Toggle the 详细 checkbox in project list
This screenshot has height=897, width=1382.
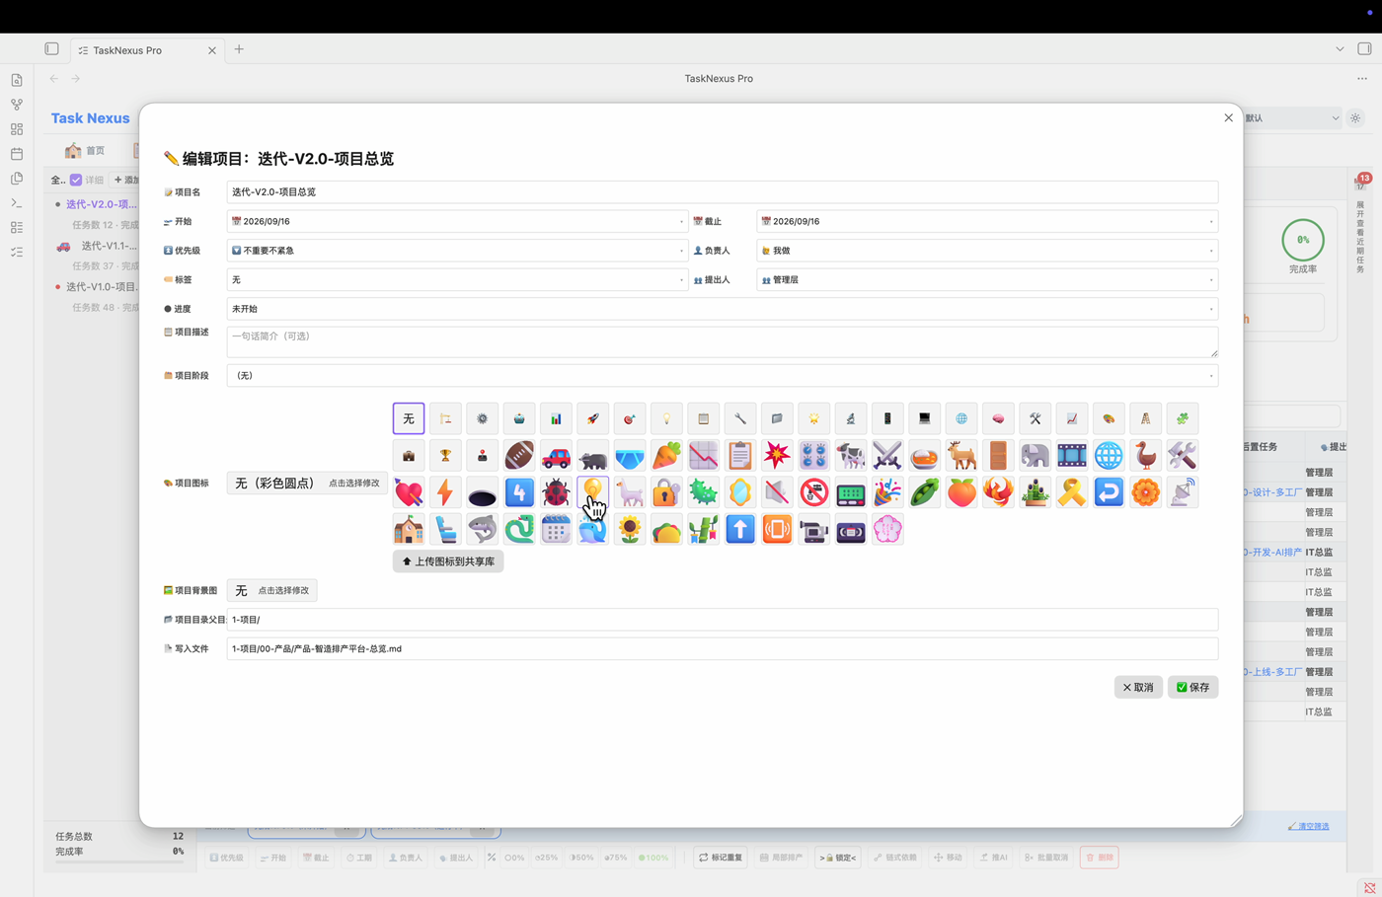[76, 180]
